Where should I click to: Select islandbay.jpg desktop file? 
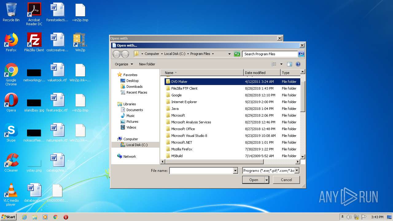(x=34, y=105)
